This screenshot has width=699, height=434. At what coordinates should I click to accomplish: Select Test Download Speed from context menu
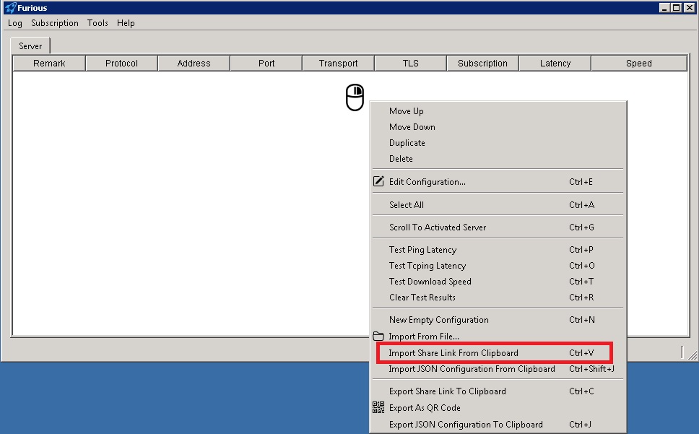coord(430,282)
